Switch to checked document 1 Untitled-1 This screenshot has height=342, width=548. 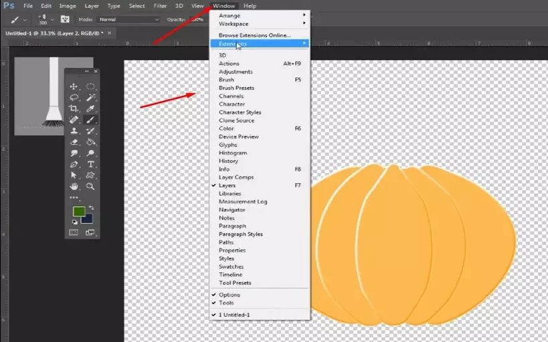(x=260, y=315)
